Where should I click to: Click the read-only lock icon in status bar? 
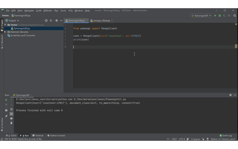pos(203,139)
